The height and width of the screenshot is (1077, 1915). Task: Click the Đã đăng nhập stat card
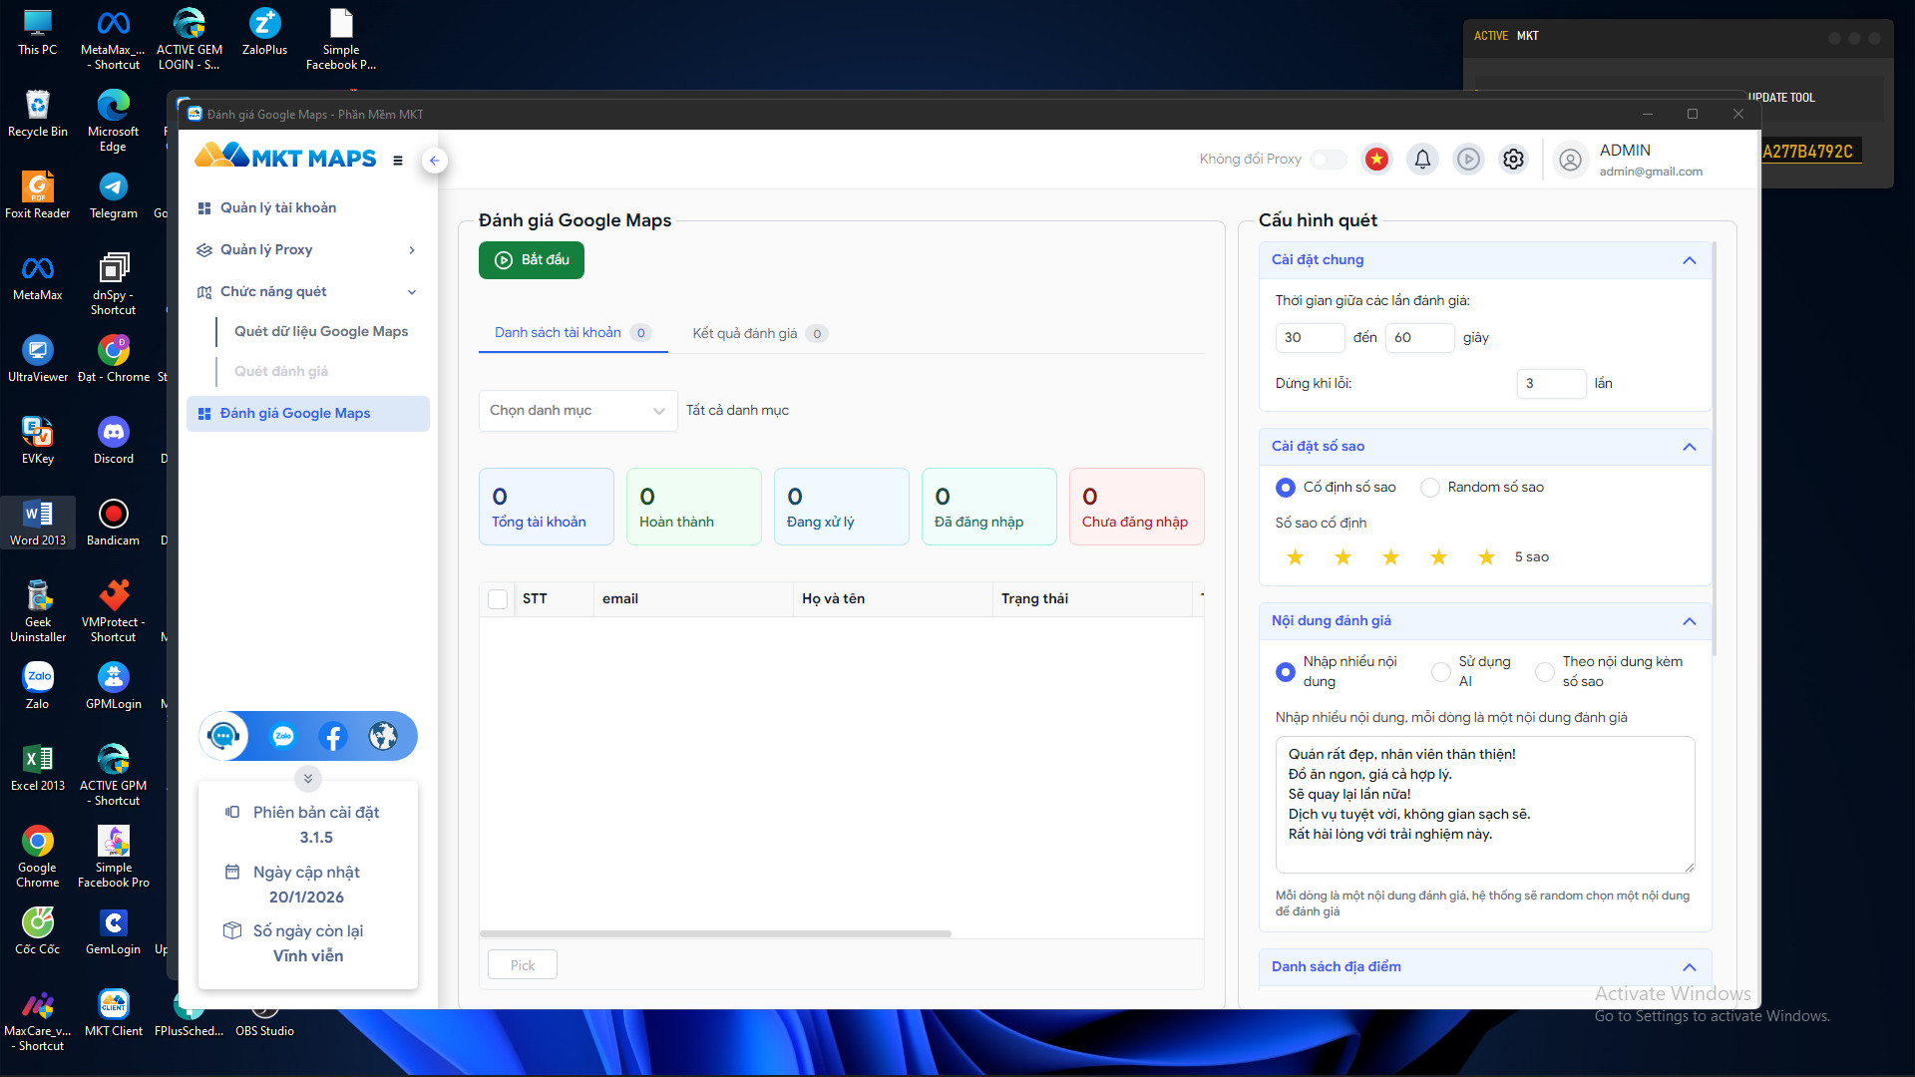[989, 507]
